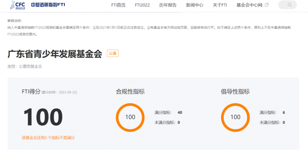Viewport: 308px width, 151px height.
Task: Click the search input box
Action: (288, 5)
